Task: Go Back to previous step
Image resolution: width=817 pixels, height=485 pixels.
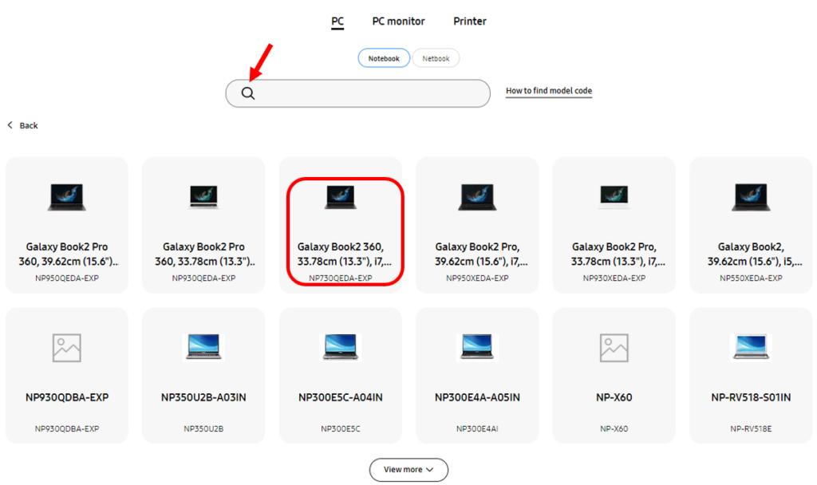Action: click(x=22, y=125)
